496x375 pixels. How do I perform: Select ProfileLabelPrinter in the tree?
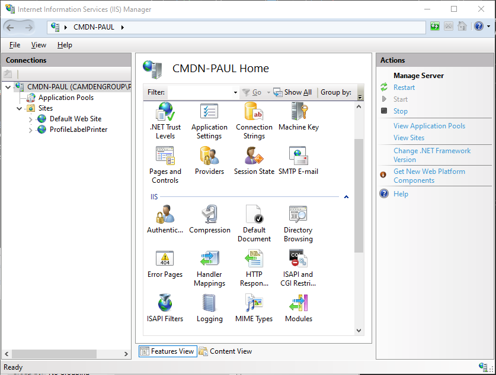click(x=78, y=130)
